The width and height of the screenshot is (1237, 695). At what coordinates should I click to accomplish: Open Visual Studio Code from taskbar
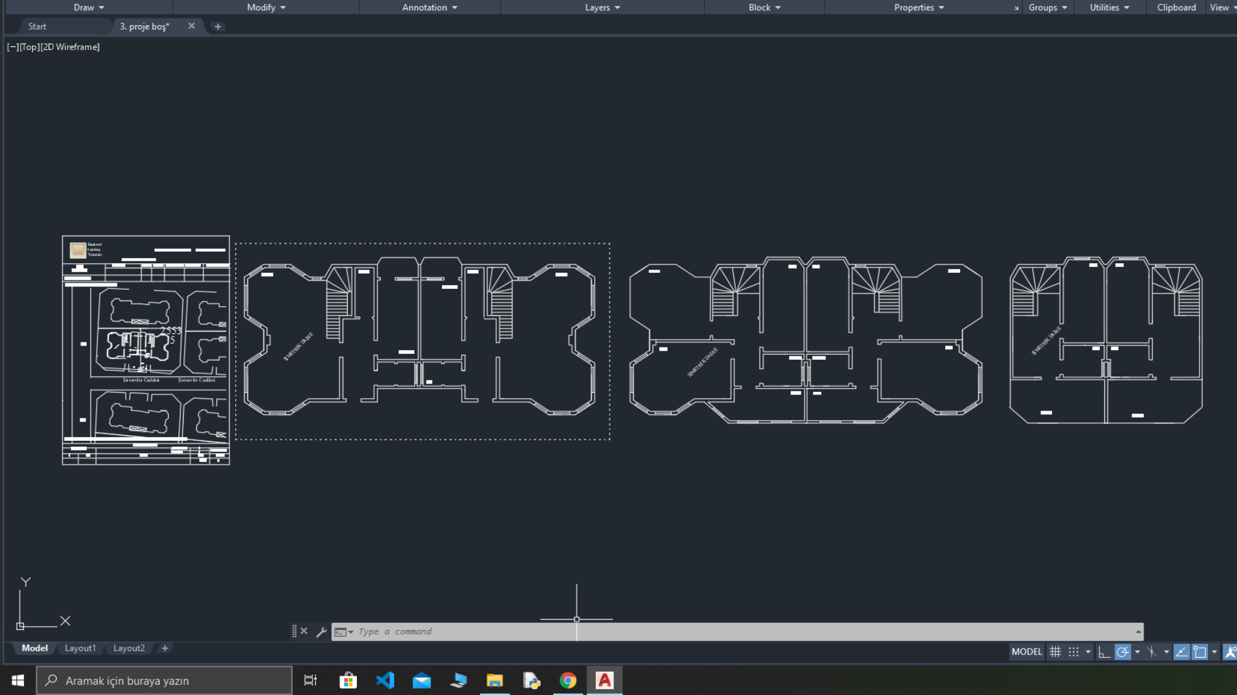click(x=385, y=680)
